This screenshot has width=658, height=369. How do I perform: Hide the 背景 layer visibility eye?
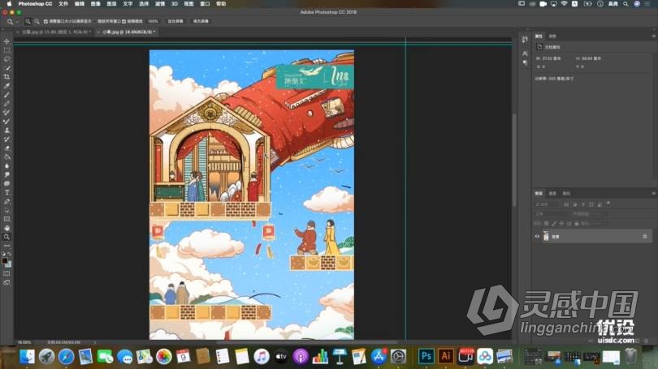coord(537,237)
